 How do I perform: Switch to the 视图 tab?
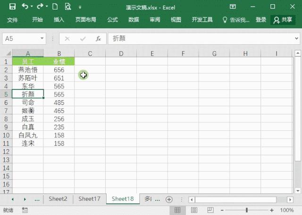click(x=176, y=20)
